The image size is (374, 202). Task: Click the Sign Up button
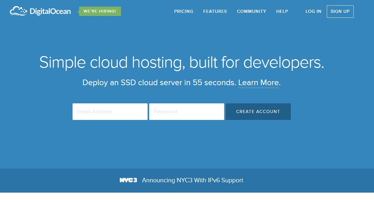point(340,12)
